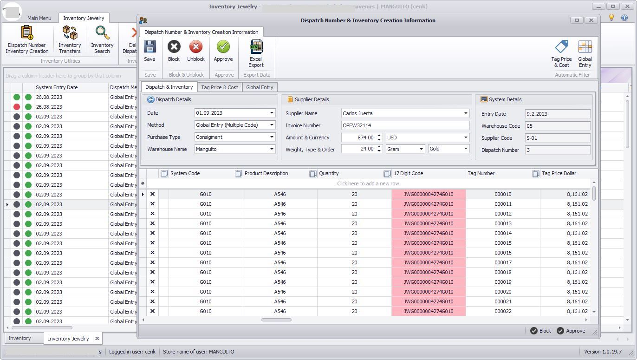Screen dimensions: 637x360
Task: Click the Invoice Number field
Action: point(405,125)
